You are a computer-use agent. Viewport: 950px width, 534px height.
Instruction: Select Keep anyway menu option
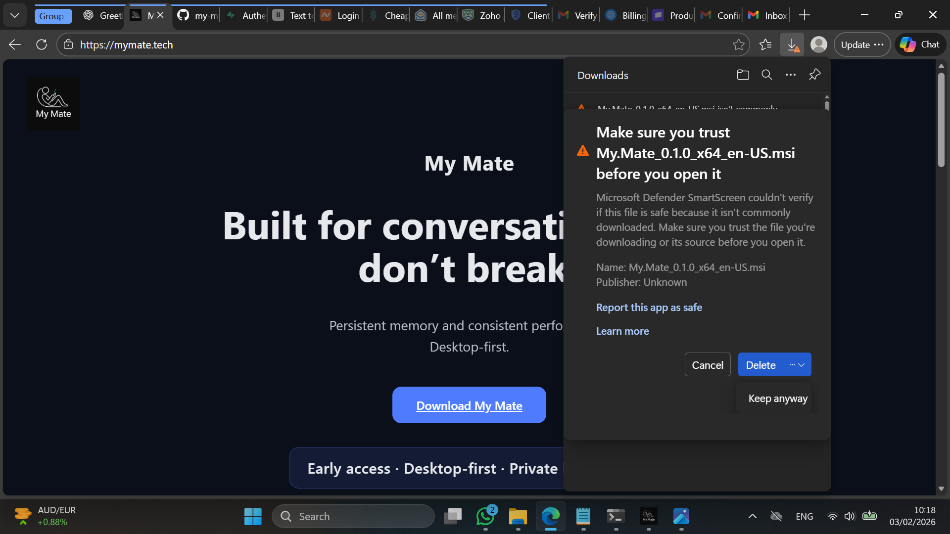[777, 399]
